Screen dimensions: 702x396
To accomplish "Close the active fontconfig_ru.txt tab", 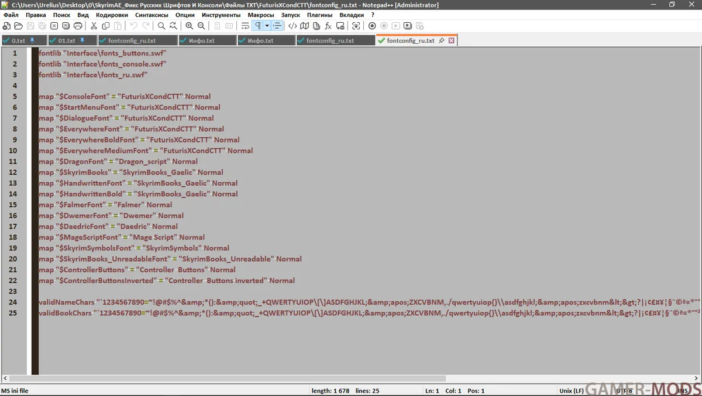I will (x=452, y=41).
